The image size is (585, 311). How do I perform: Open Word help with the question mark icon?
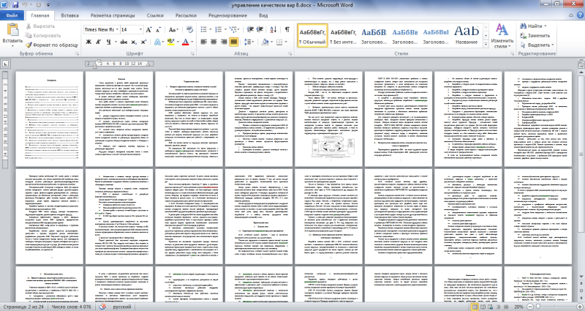pyautogui.click(x=580, y=15)
